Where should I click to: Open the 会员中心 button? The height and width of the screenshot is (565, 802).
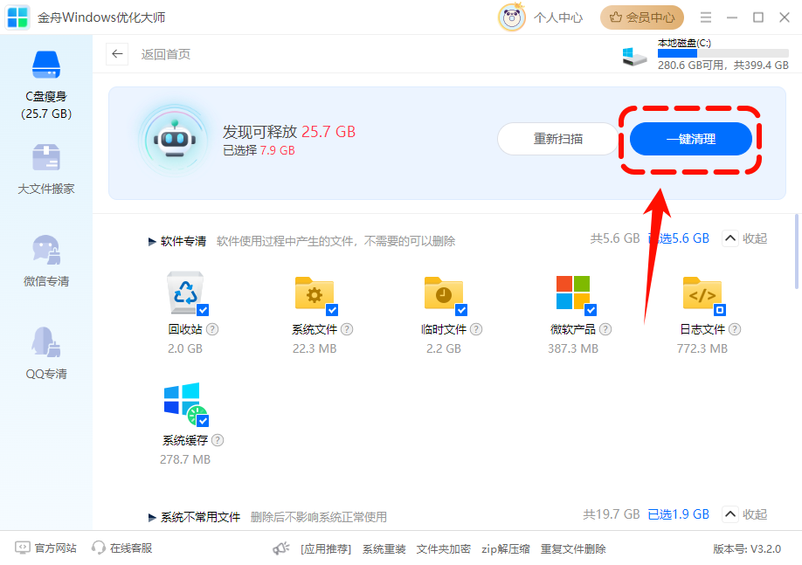click(x=642, y=17)
